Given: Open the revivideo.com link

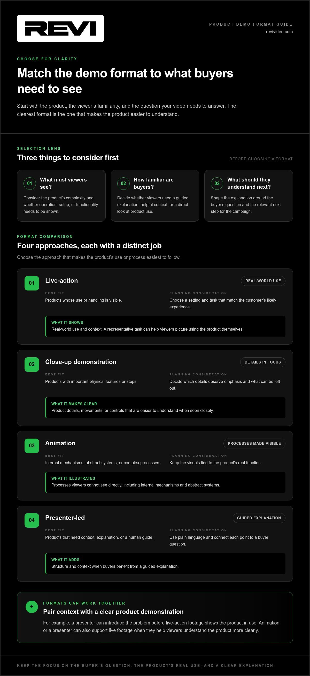Looking at the screenshot, I should [279, 32].
